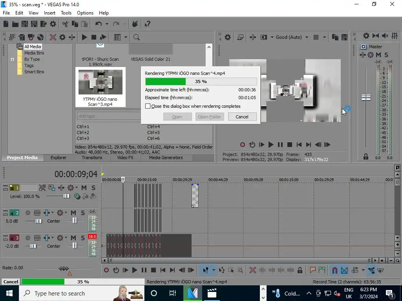Click the Project Properties gear in main toolbar

[x=53, y=24]
